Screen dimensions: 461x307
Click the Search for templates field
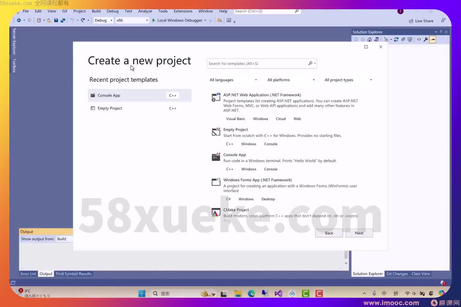tap(262, 64)
